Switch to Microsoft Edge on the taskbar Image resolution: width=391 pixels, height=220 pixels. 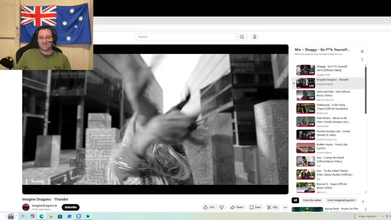[42, 216]
